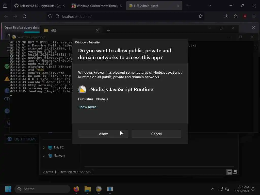Open the Firefox application menu
The height and width of the screenshot is (195, 260).
tap(254, 16)
